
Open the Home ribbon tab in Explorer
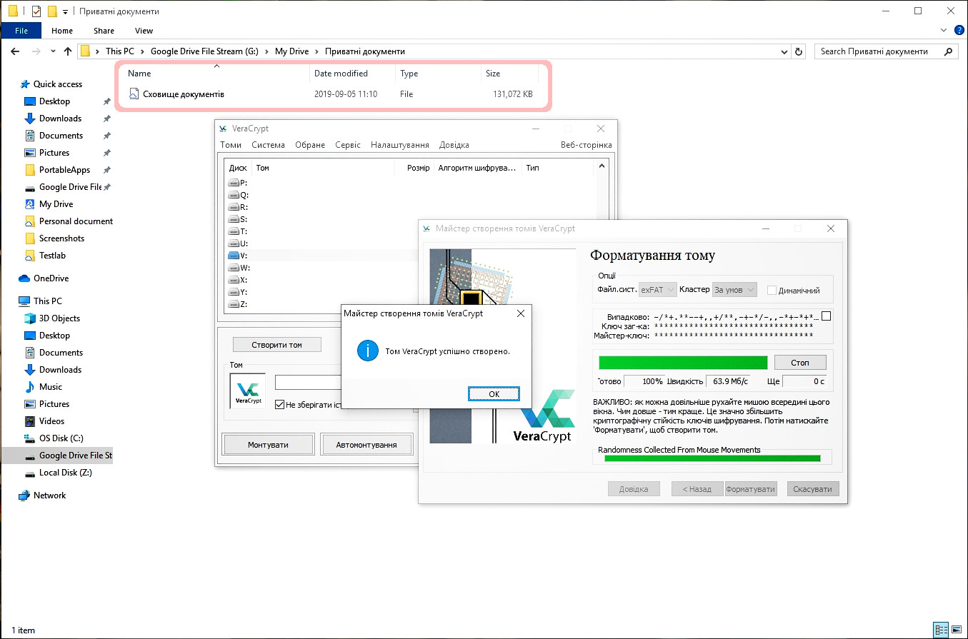coord(62,31)
